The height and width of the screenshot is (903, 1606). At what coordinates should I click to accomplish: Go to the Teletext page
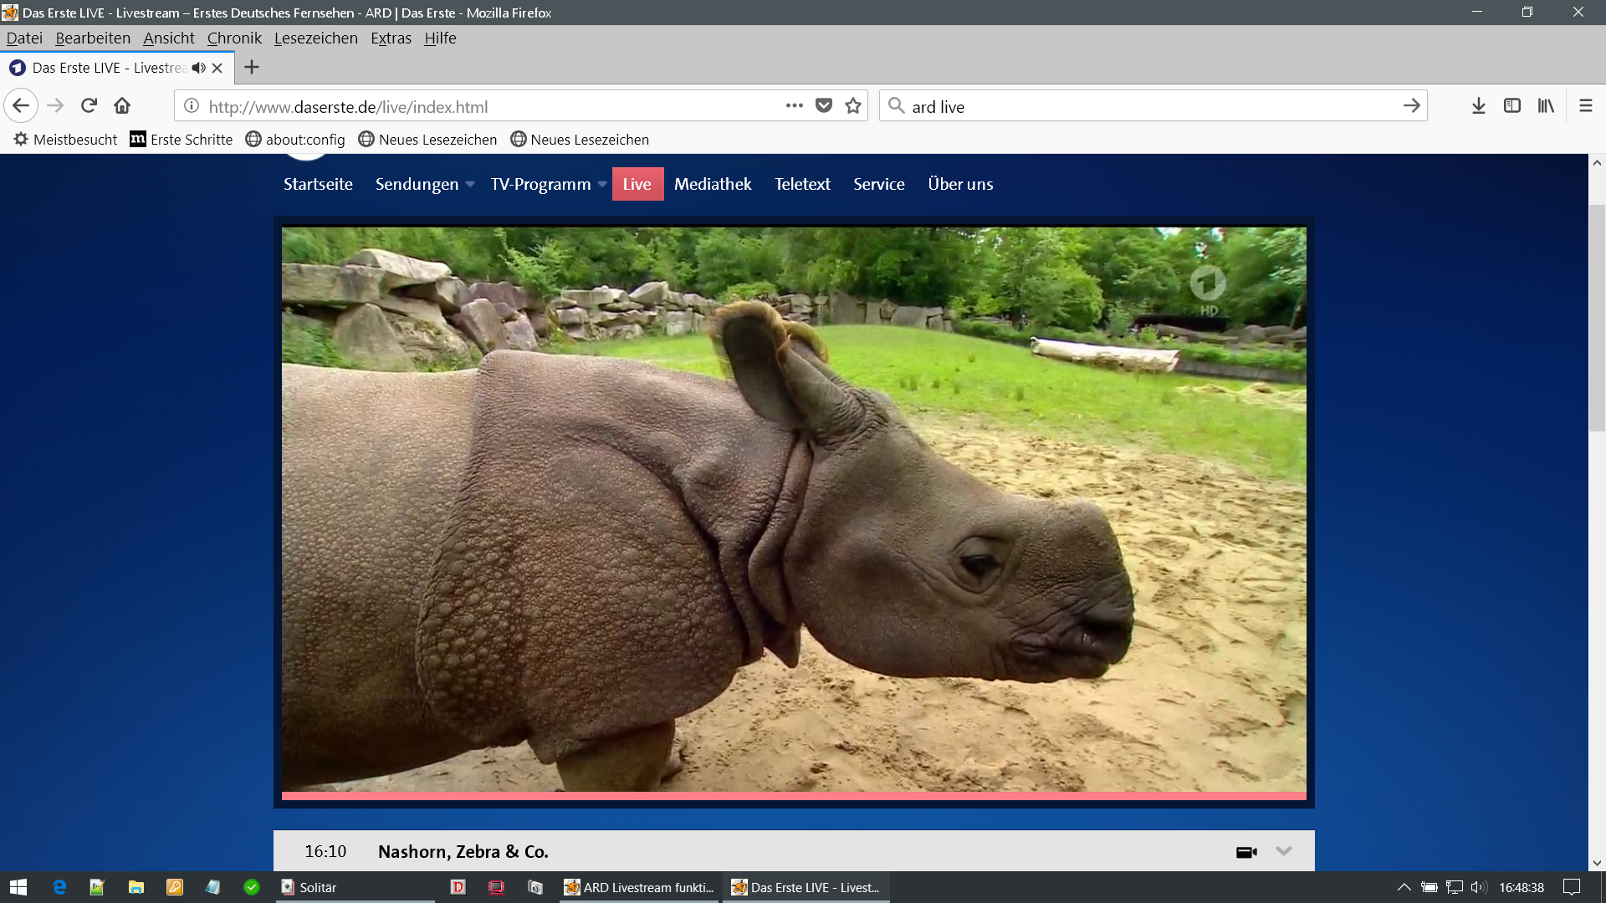[x=802, y=184]
